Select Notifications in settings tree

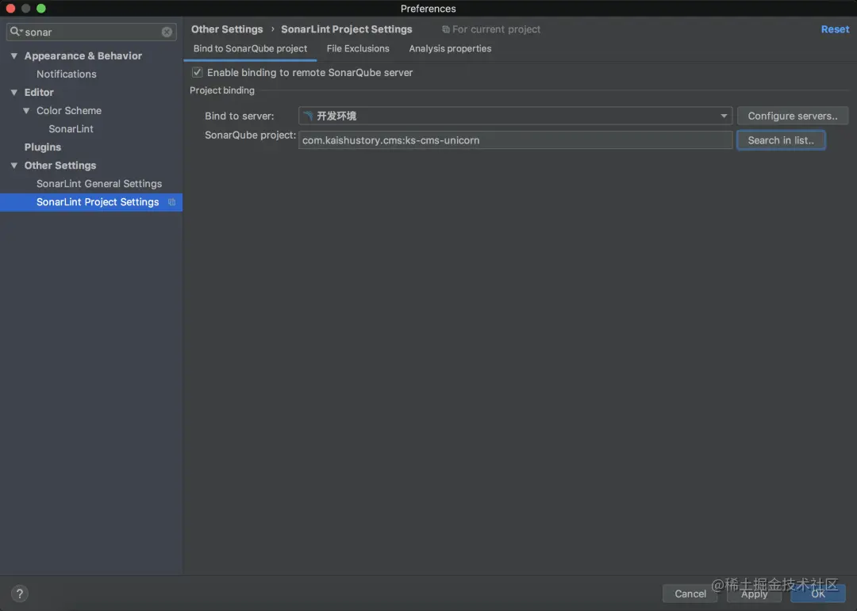click(x=66, y=74)
